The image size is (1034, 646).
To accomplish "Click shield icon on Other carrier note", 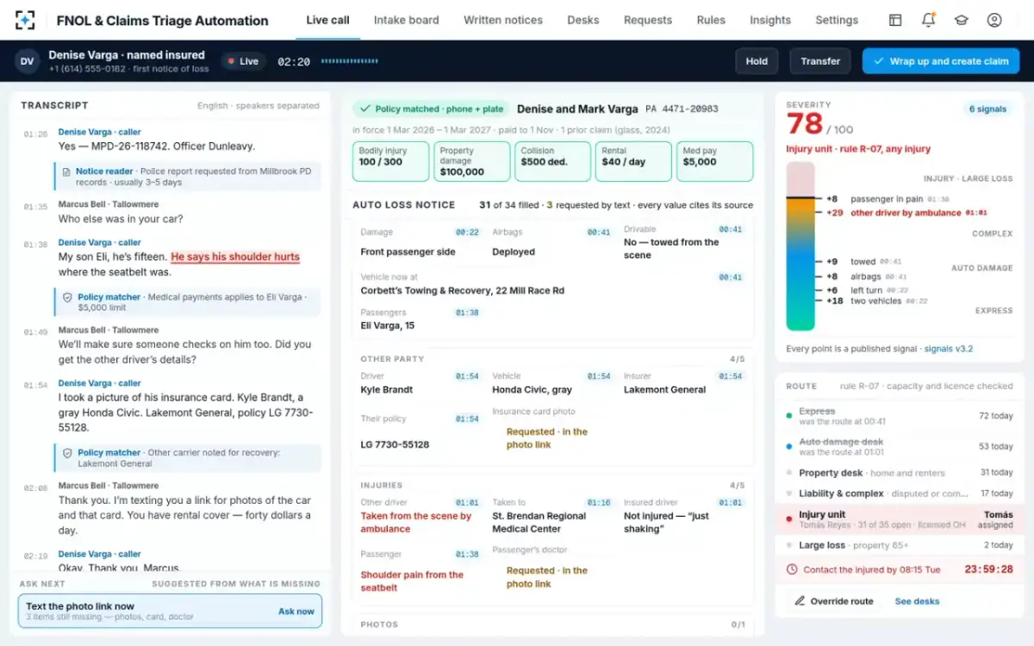I will click(67, 452).
